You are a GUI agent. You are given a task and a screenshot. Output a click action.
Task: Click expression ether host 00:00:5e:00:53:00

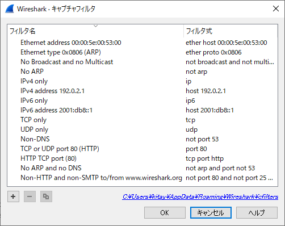click(x=227, y=43)
